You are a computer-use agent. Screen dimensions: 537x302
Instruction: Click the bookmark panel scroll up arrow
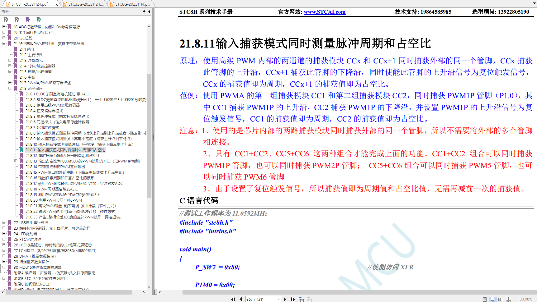point(149,27)
